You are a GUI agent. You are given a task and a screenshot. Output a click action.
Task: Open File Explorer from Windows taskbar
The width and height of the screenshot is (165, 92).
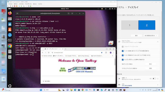click(71, 90)
